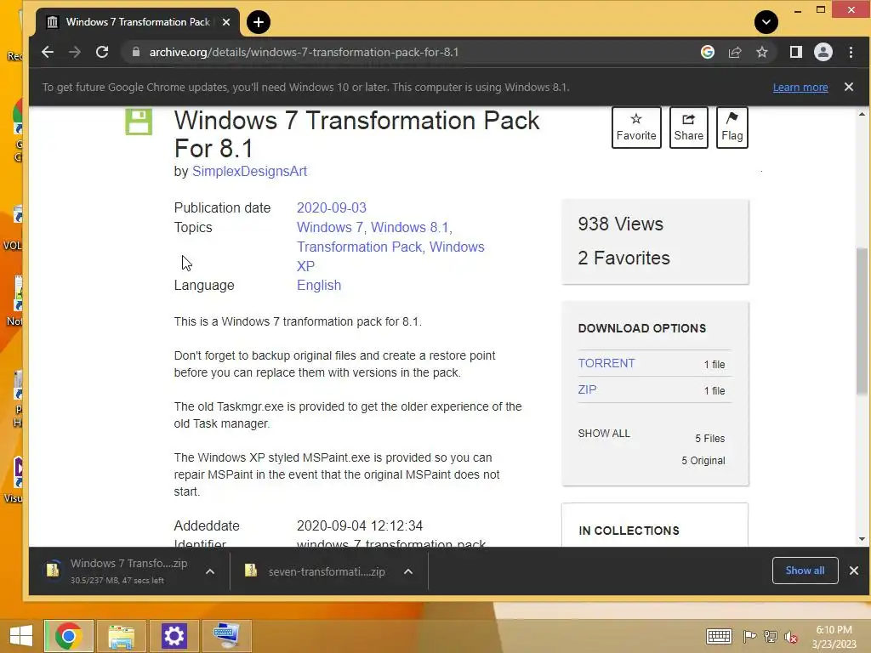Select the Windows 7 Transformation Pack tab
Image resolution: width=871 pixels, height=653 pixels.
pyautogui.click(x=138, y=22)
